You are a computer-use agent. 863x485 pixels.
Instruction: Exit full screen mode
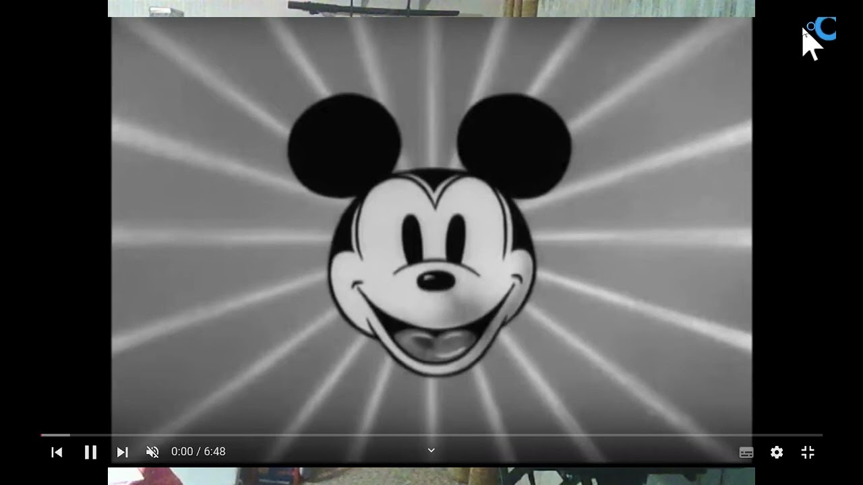click(808, 453)
